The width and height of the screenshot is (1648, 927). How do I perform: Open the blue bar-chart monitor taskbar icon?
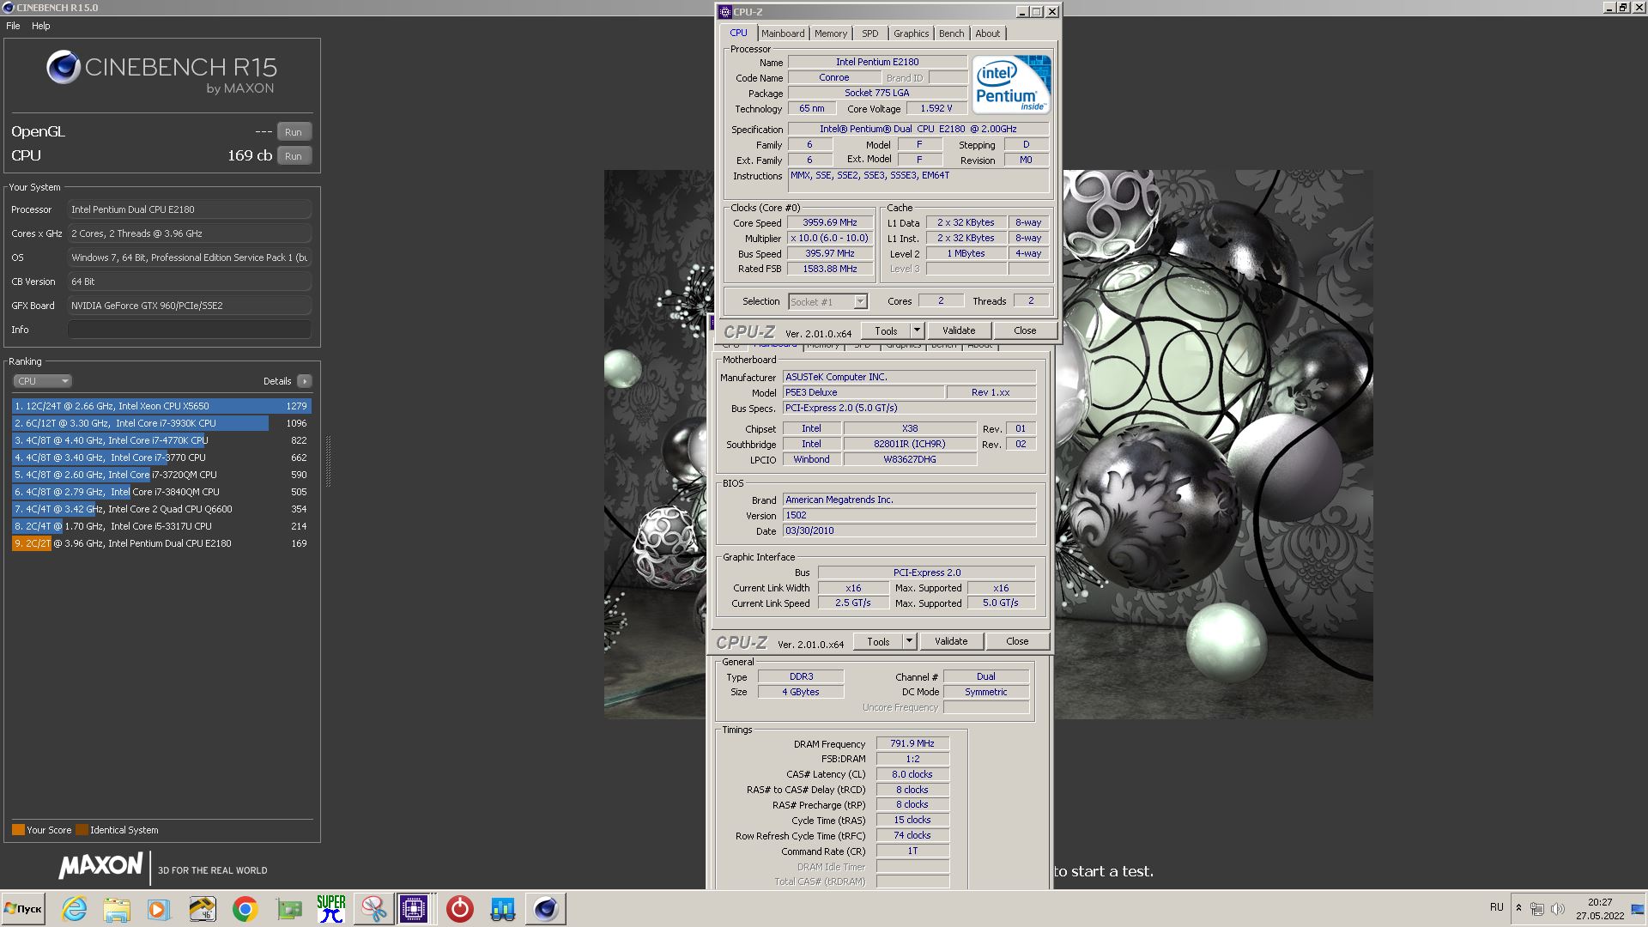pyautogui.click(x=503, y=909)
